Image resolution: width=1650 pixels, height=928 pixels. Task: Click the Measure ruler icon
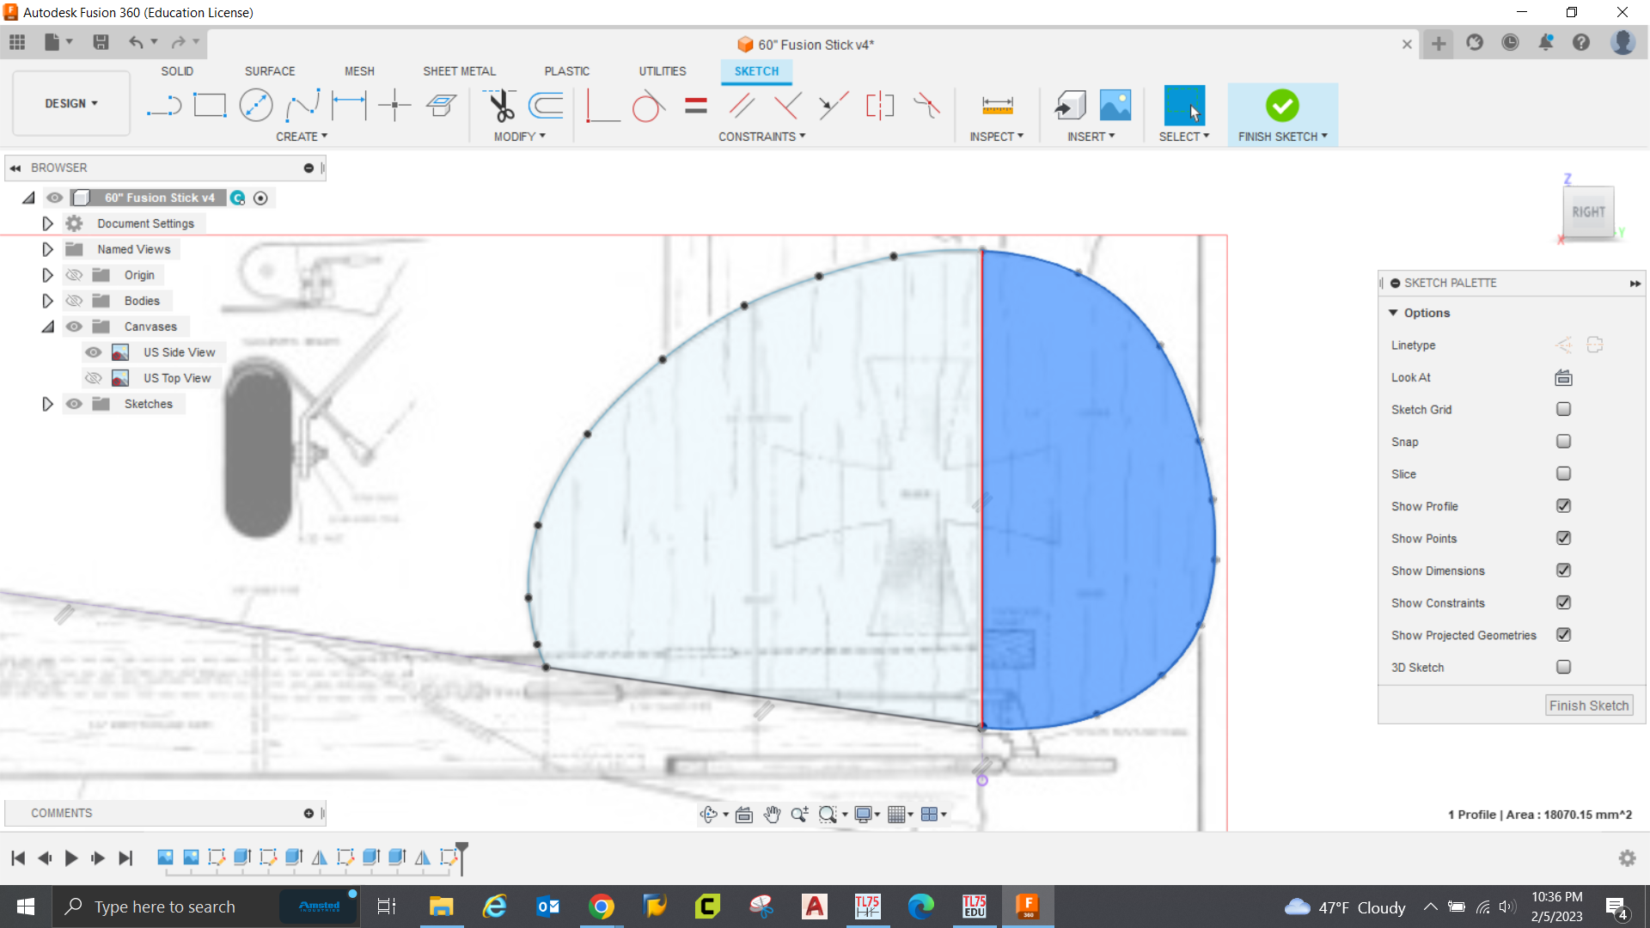click(997, 106)
